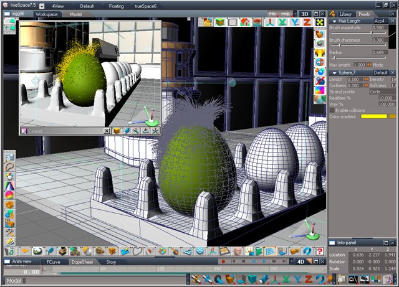Image resolution: width=399 pixels, height=287 pixels.
Task: Switch to the Library tab
Action: [345, 13]
